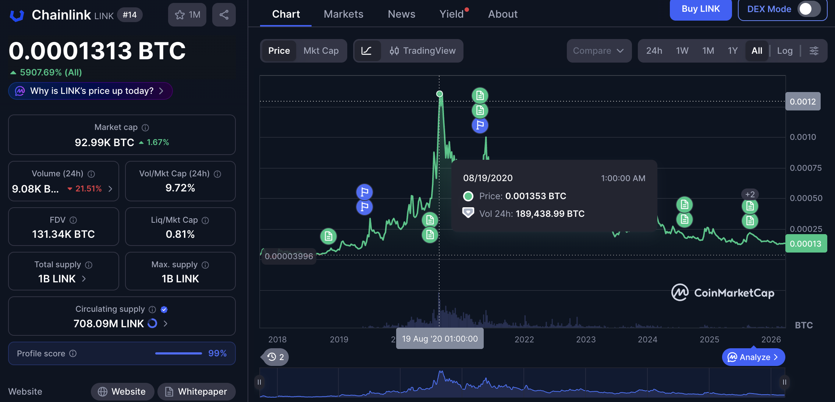Open the Markets tab

(x=343, y=14)
